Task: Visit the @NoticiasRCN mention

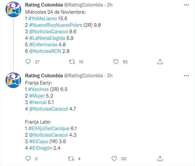Action: 45,51
